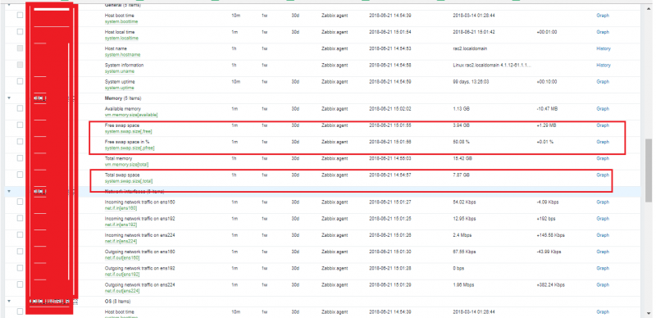This screenshot has height=318, width=656.
Task: Collapse the OS (8 Items) group
Action: pyautogui.click(x=9, y=302)
